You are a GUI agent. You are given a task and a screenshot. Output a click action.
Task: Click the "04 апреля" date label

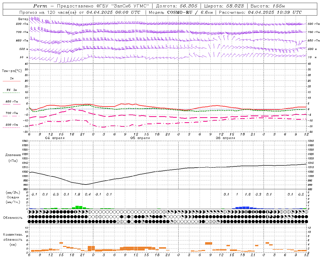[x=55, y=138]
